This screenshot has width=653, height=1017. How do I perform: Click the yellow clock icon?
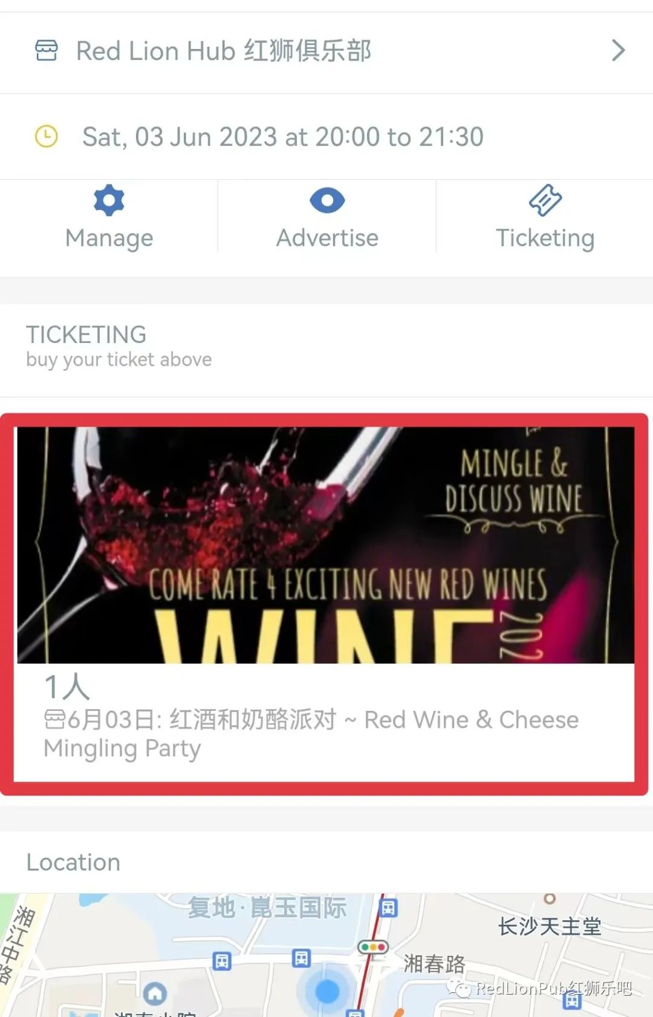pyautogui.click(x=47, y=136)
